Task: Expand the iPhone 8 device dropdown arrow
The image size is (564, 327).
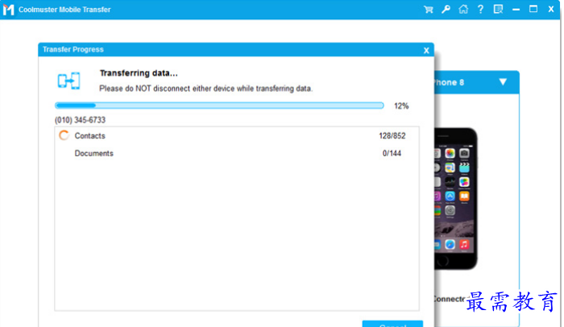Action: point(503,82)
